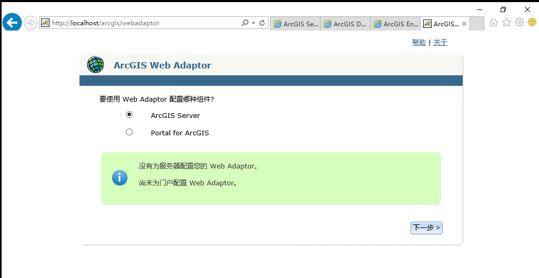Click the ArcGIS Web Adaptor heading
The height and width of the screenshot is (278, 539).
(x=162, y=65)
